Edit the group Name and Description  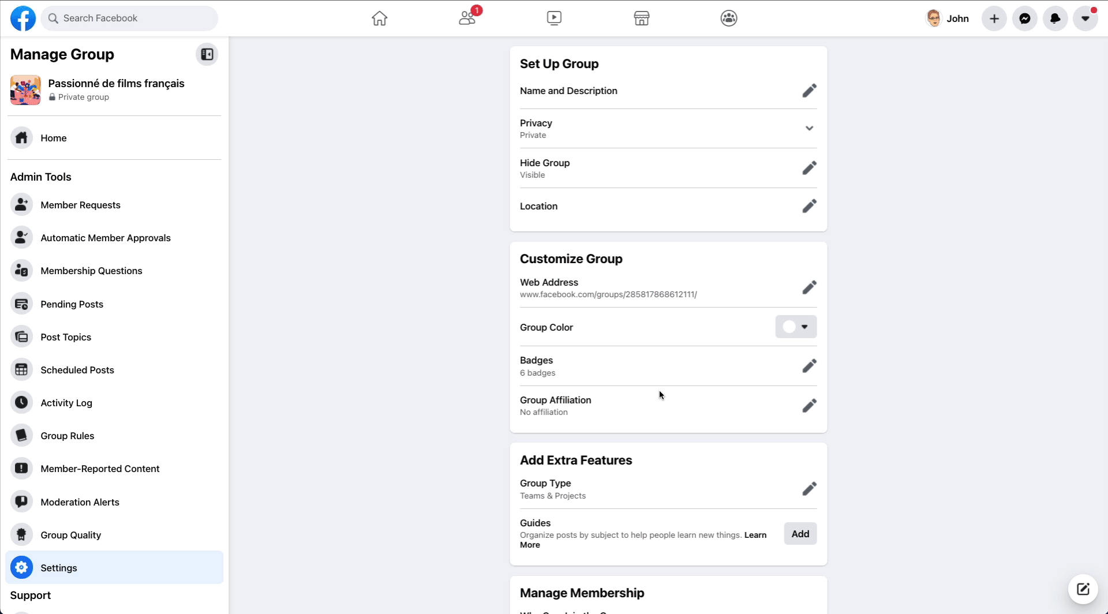point(809,91)
